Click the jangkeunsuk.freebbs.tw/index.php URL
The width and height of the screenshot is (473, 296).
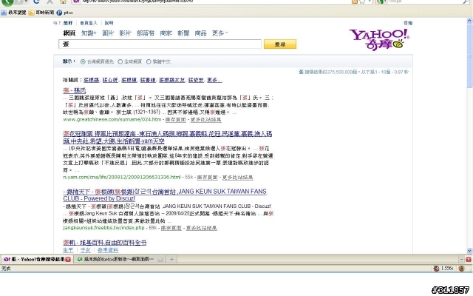point(103,228)
